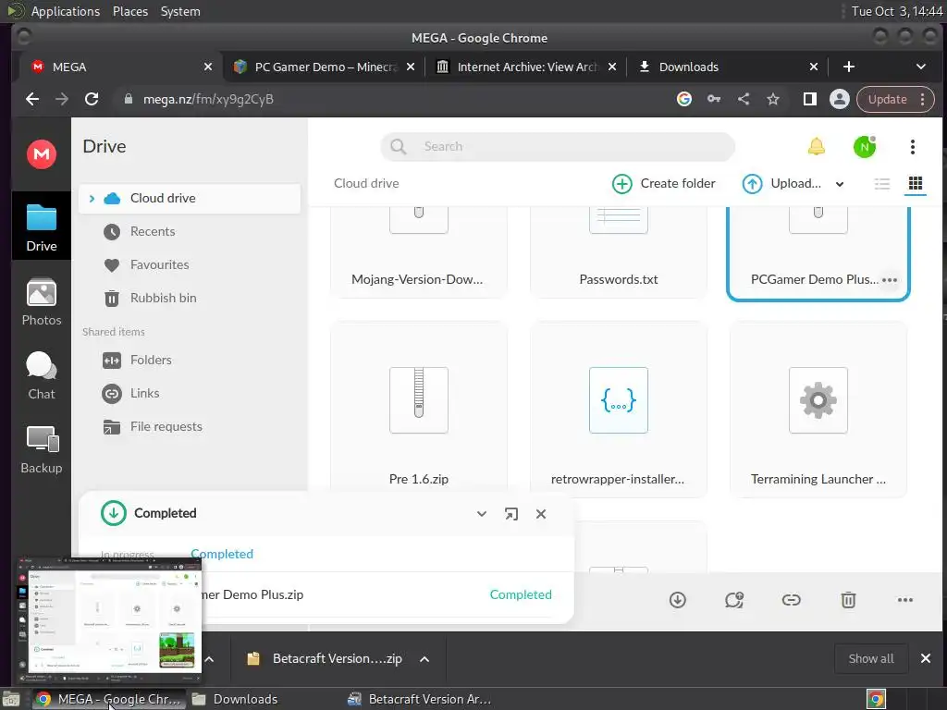947x710 pixels.
Task: Open notifications bell
Action: point(816,146)
